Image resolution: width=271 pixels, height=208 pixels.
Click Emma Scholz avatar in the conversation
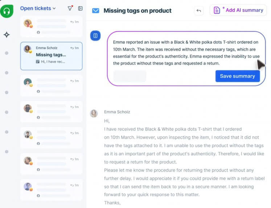click(94, 113)
